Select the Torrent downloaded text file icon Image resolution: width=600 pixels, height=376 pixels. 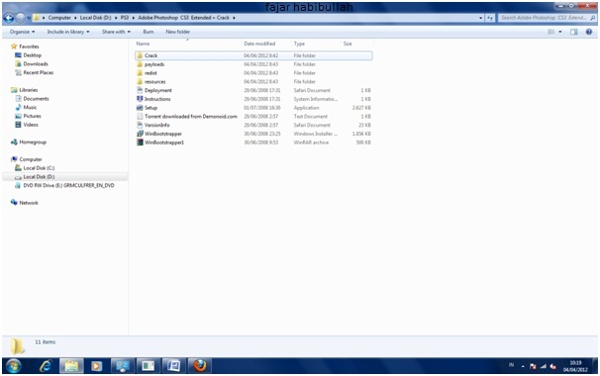[140, 117]
